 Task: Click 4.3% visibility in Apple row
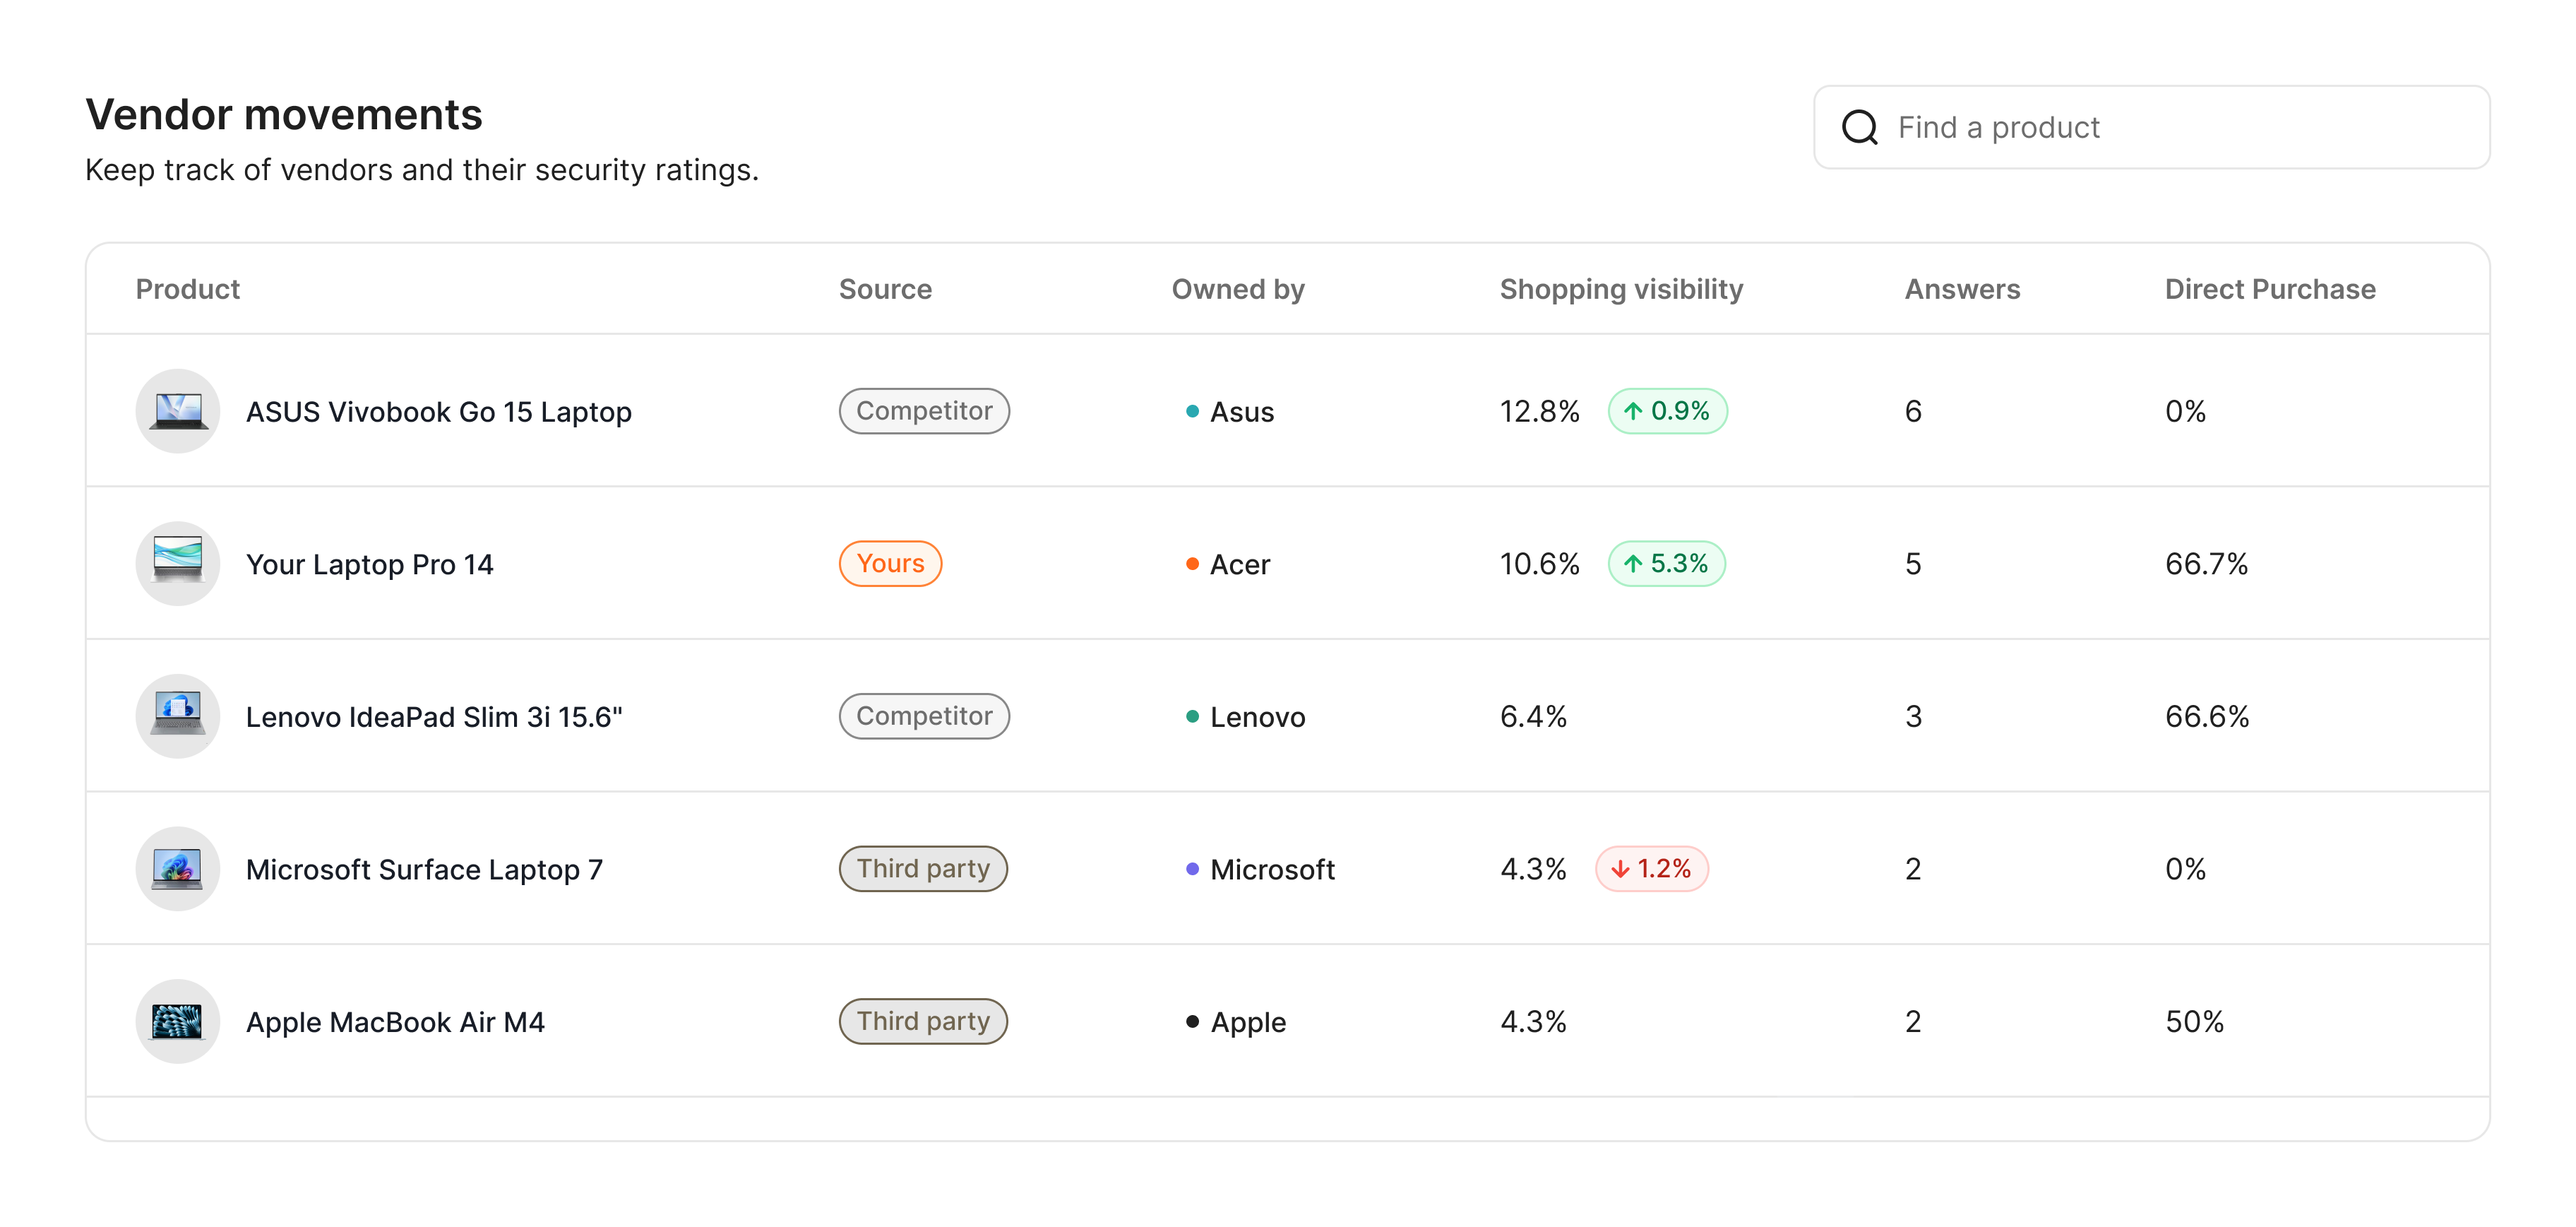[x=1533, y=1021]
